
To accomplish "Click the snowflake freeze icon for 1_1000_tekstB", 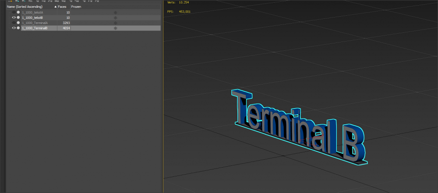I will (116, 18).
